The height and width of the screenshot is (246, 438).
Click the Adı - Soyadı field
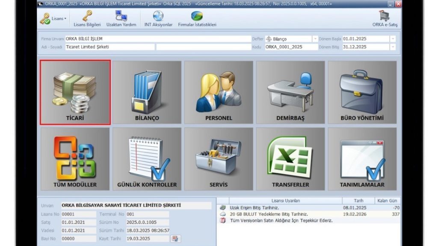point(110,47)
